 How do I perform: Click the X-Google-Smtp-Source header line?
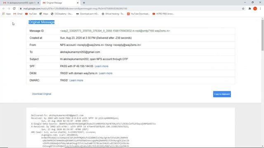(94, 124)
